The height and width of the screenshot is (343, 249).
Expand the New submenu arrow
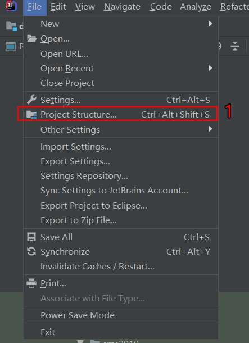click(210, 24)
